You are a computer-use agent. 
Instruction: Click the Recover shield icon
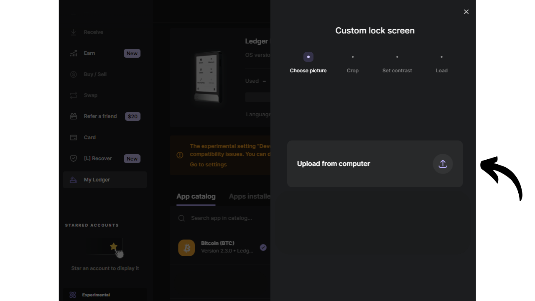(x=74, y=158)
